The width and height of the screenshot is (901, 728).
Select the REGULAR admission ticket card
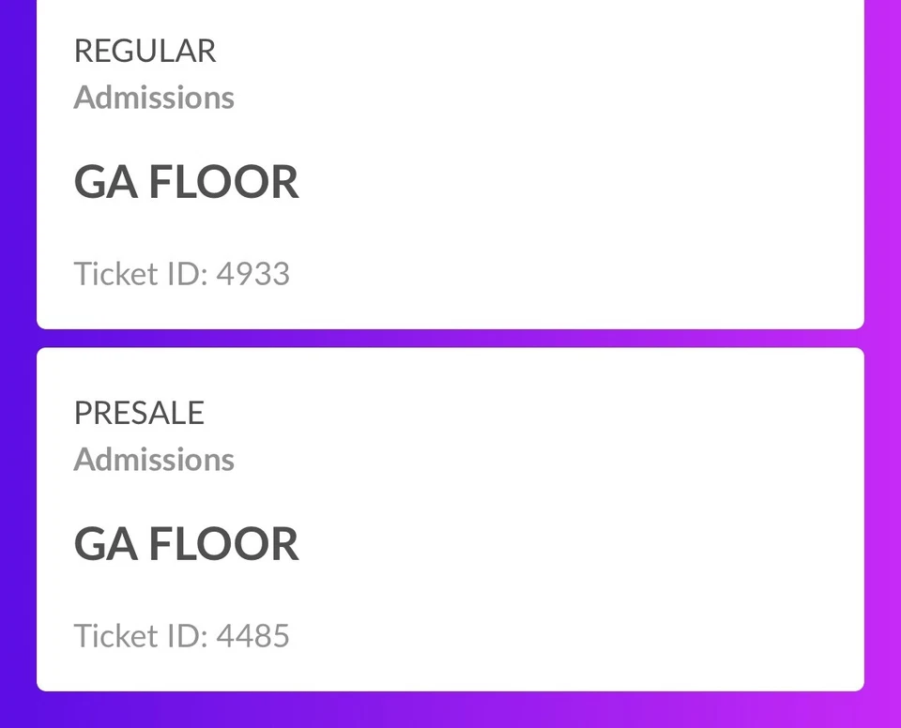[x=450, y=164]
